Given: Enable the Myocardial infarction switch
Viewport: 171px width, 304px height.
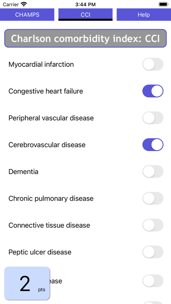Looking at the screenshot, I should 153,64.
